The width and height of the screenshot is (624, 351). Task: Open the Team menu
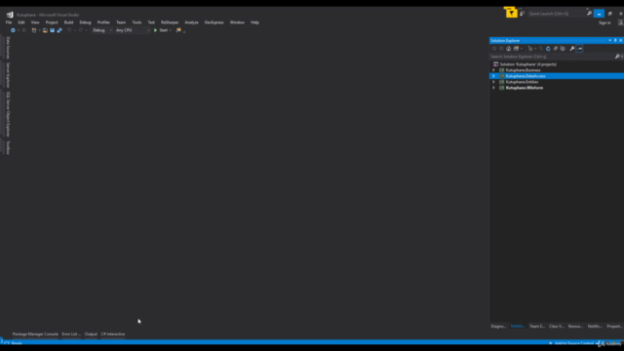coord(121,22)
